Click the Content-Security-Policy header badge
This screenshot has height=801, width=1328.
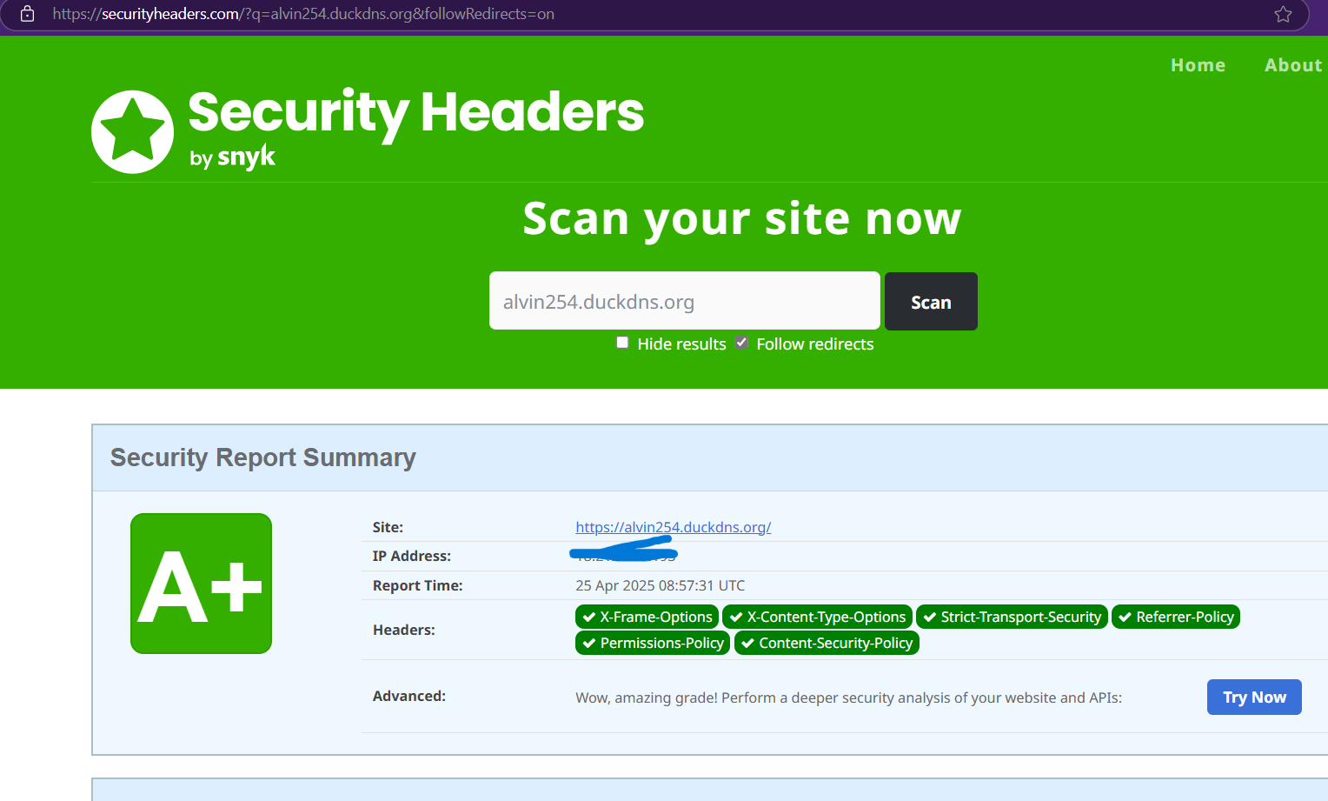click(827, 643)
